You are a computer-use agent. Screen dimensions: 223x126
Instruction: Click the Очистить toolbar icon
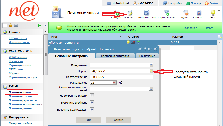click(x=199, y=13)
